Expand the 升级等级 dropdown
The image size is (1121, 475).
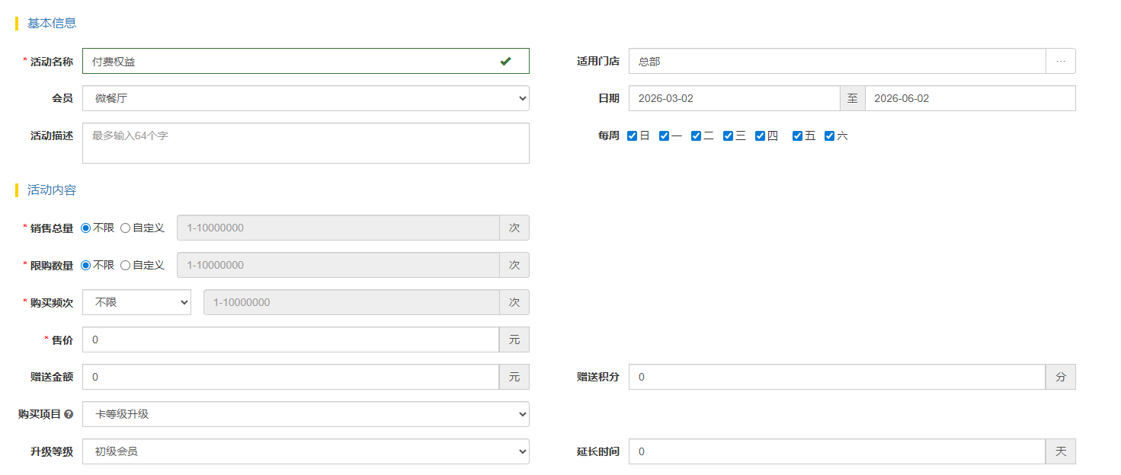point(305,451)
